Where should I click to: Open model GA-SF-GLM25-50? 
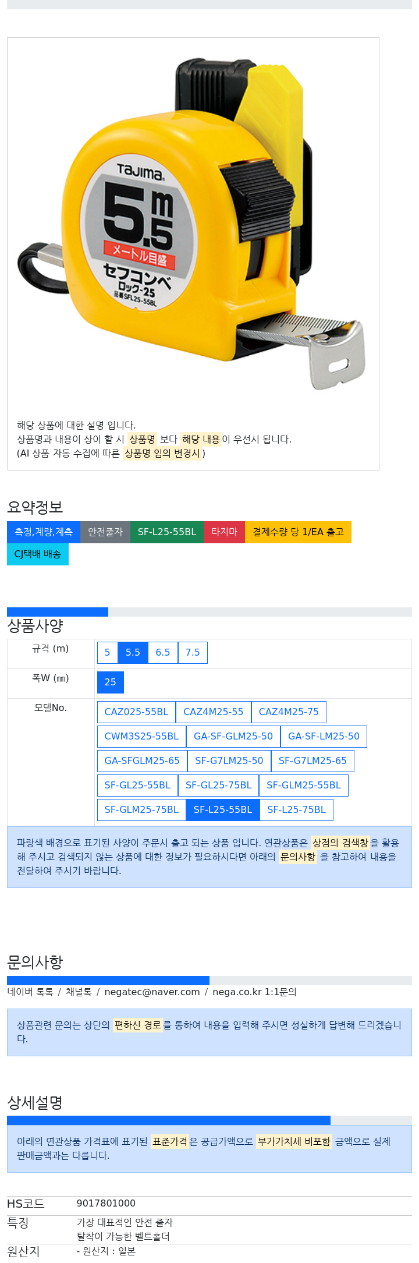233,737
